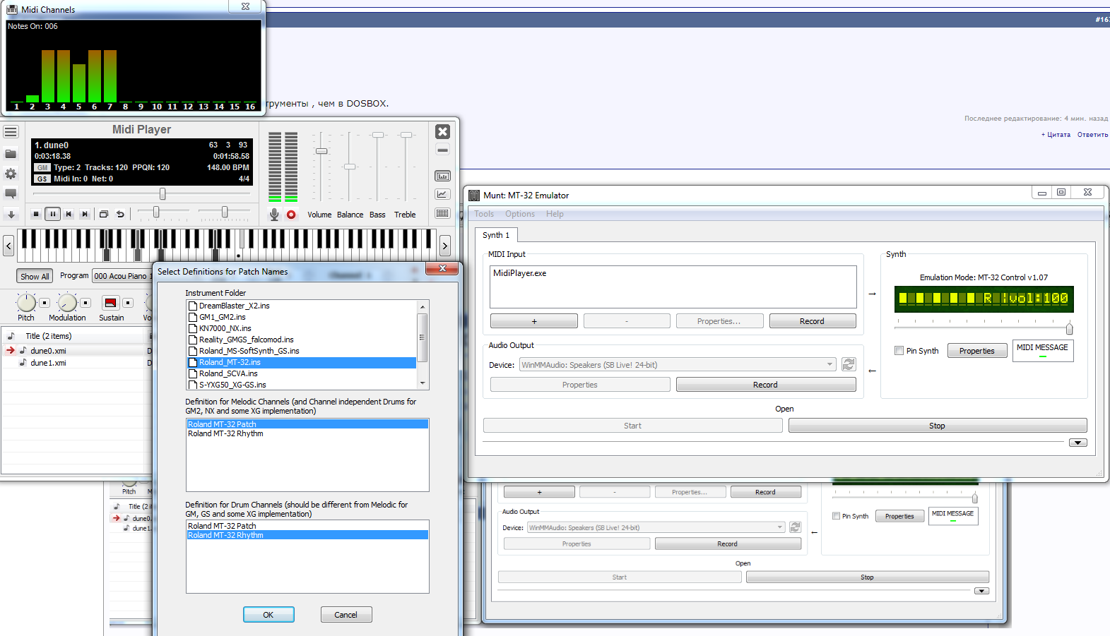Open the Tools menu in Munt
Screen dimensions: 1110x636
click(484, 214)
